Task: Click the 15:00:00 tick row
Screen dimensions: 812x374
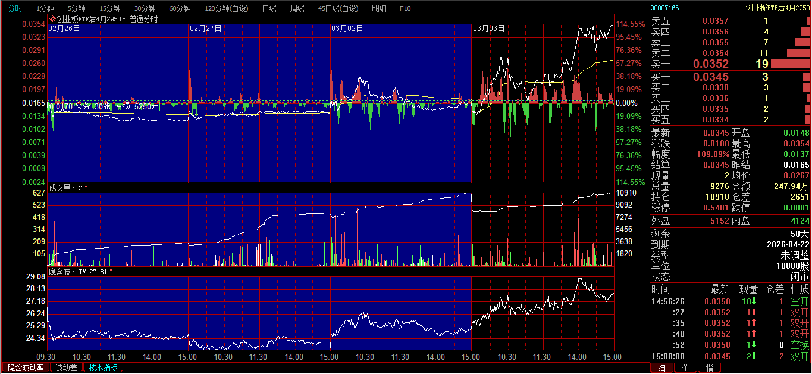Action: pyautogui.click(x=730, y=356)
